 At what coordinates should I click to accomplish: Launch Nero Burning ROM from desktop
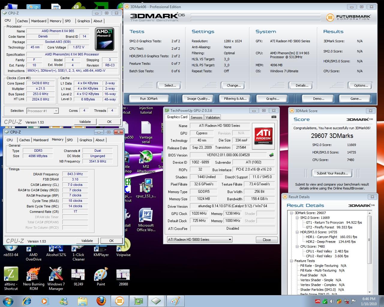coord(34,279)
